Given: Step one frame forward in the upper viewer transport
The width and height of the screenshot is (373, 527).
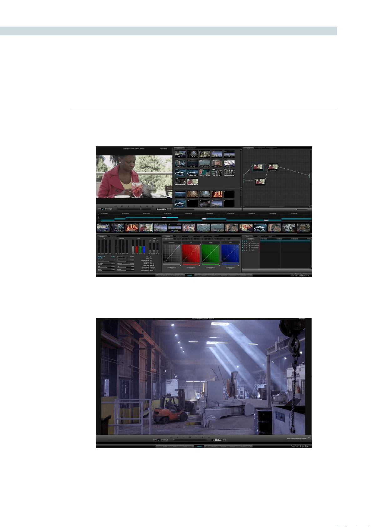Looking at the screenshot, I should [x=147, y=206].
